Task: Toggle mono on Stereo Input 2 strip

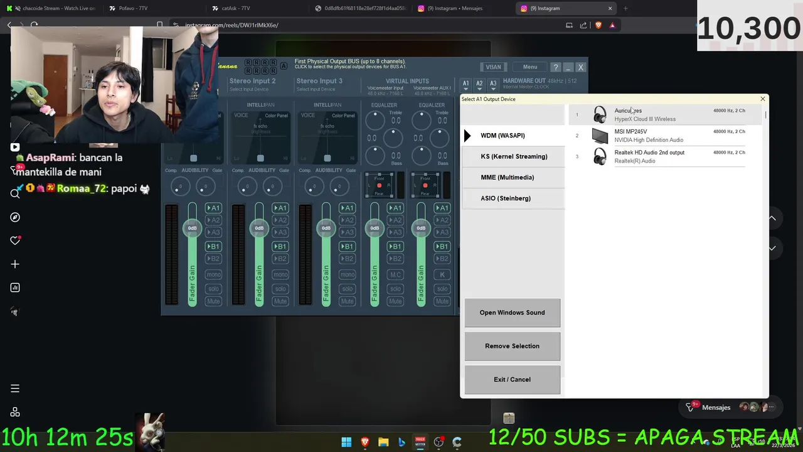Action: coord(280,274)
